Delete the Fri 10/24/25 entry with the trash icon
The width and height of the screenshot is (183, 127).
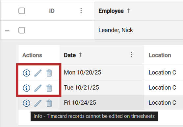[49, 103]
